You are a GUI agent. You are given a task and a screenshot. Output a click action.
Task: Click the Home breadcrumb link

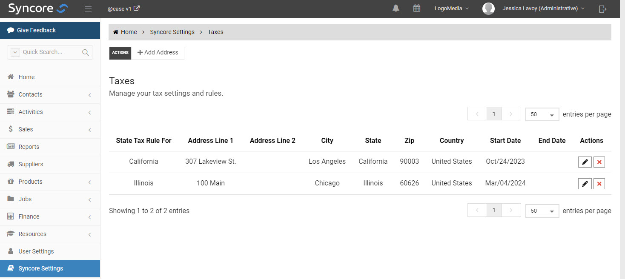(x=125, y=32)
